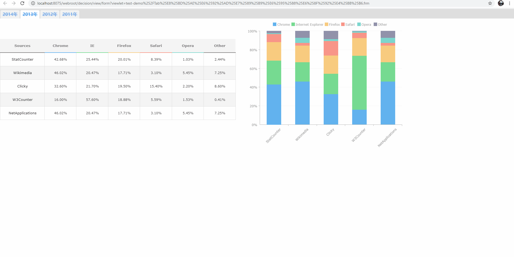Click the 1.03% cell

click(188, 60)
